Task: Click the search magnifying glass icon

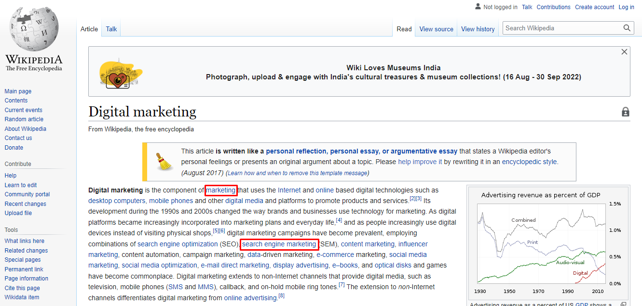Action: pos(627,28)
